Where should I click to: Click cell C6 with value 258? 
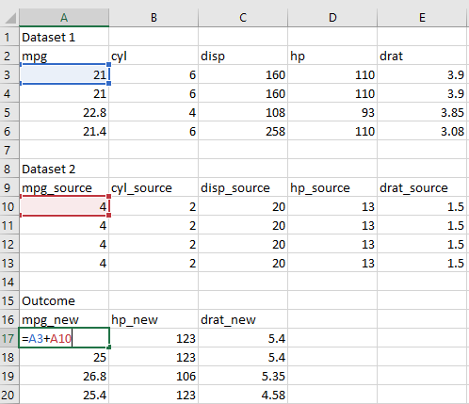[x=243, y=131]
